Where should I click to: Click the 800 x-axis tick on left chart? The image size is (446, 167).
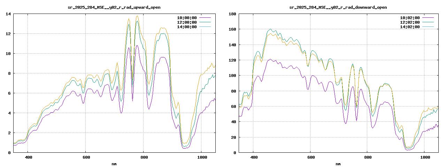(x=143, y=157)
